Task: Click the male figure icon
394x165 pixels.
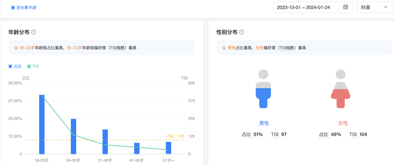Action: point(264,89)
